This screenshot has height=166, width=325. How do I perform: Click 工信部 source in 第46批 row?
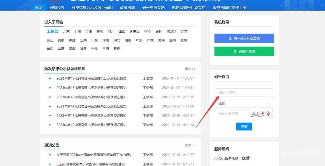[x=148, y=88]
